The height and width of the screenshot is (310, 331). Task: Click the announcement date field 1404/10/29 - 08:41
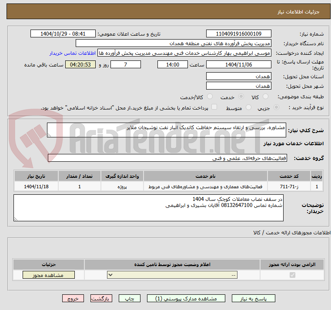63,34
